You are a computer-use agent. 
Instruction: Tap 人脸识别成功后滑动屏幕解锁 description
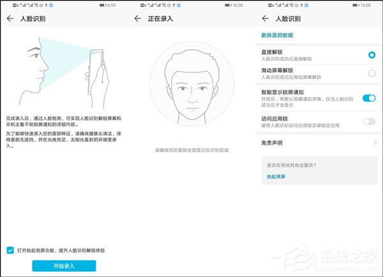[x=291, y=77]
